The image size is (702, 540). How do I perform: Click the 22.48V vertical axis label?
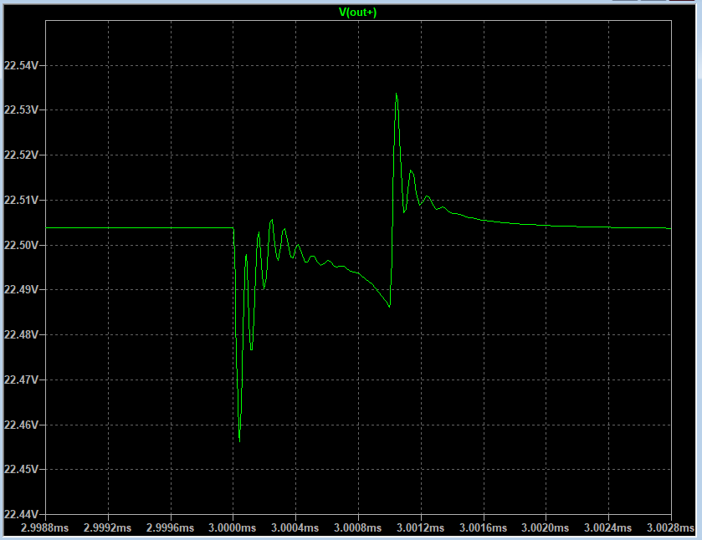tap(21, 334)
